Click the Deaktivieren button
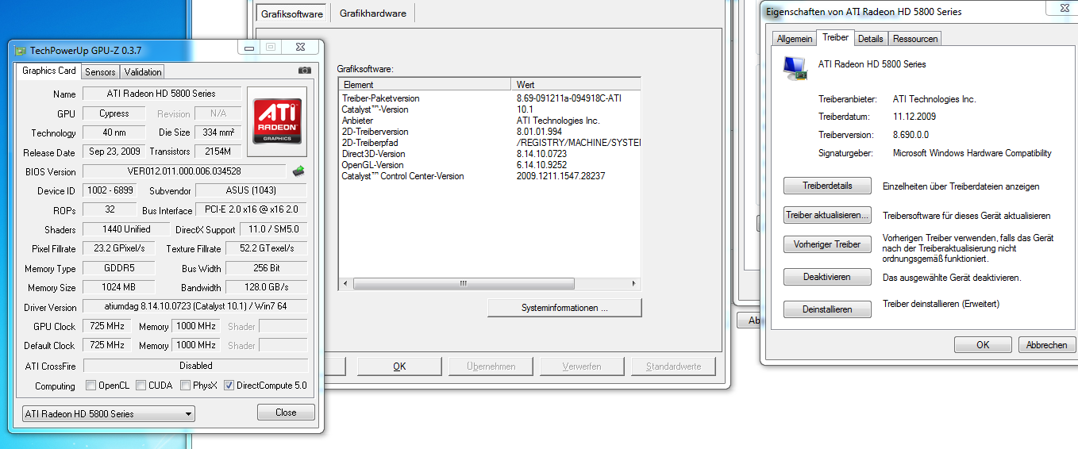This screenshot has width=1078, height=449. (x=827, y=277)
